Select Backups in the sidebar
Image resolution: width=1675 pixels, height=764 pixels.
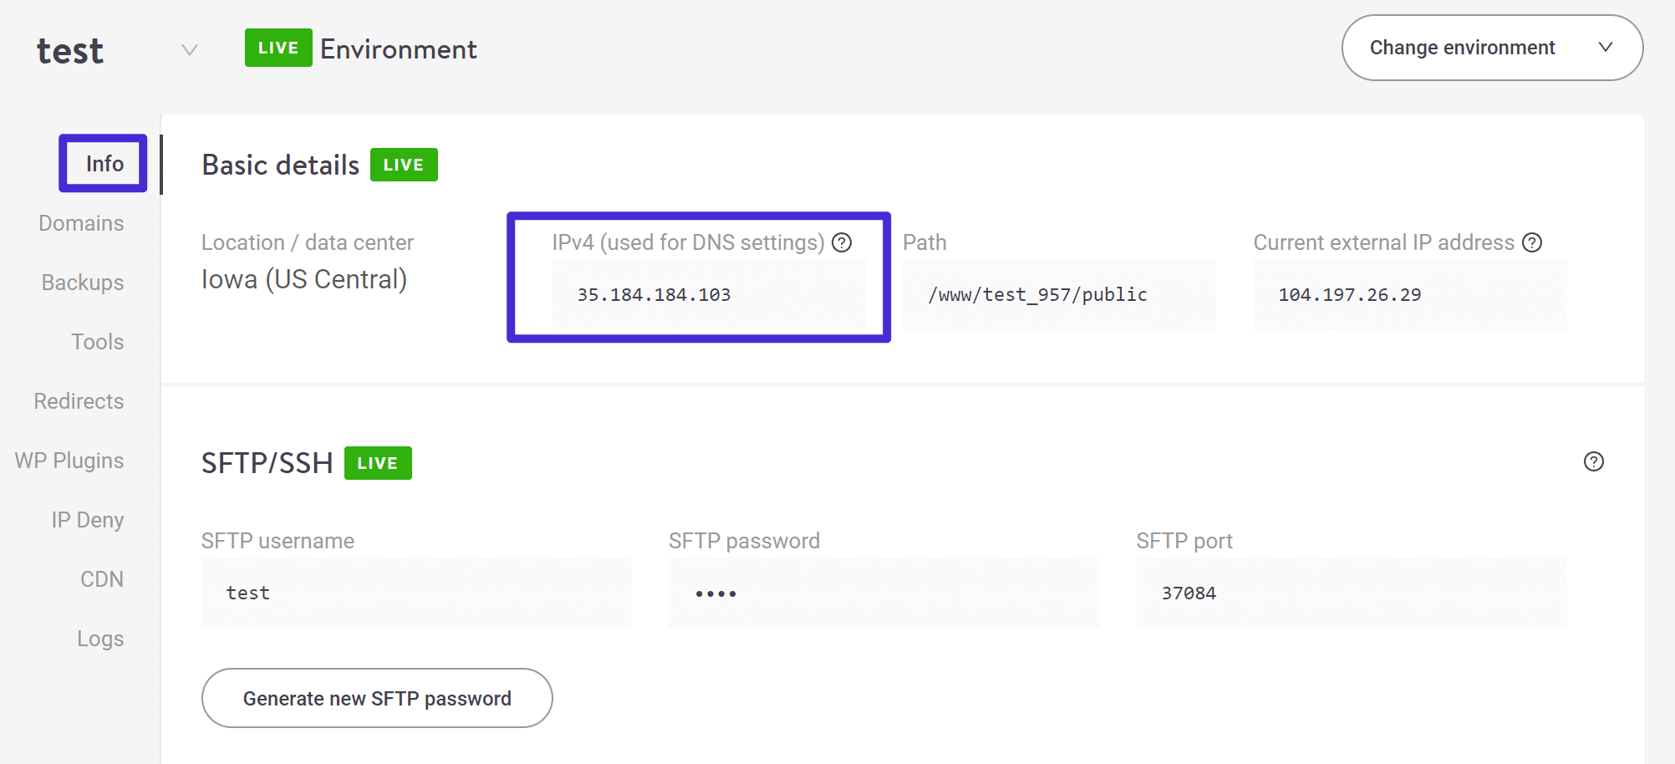tap(82, 282)
